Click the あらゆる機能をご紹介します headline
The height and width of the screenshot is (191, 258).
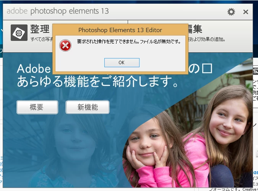(x=97, y=81)
